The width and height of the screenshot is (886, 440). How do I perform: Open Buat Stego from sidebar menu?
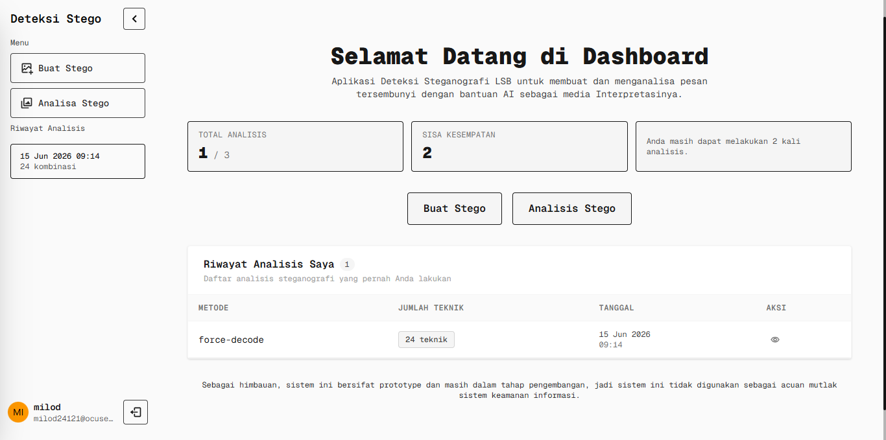78,68
